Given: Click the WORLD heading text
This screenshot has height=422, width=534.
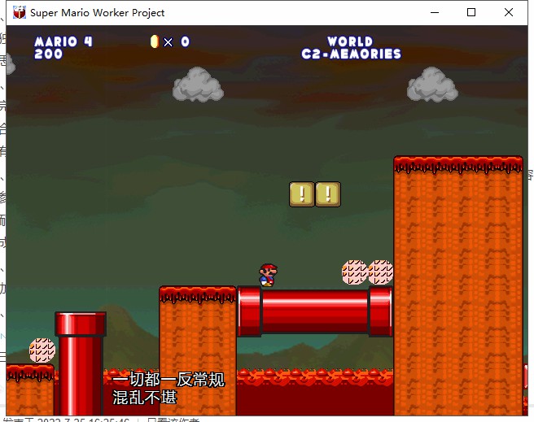Looking at the screenshot, I should pyautogui.click(x=350, y=41).
